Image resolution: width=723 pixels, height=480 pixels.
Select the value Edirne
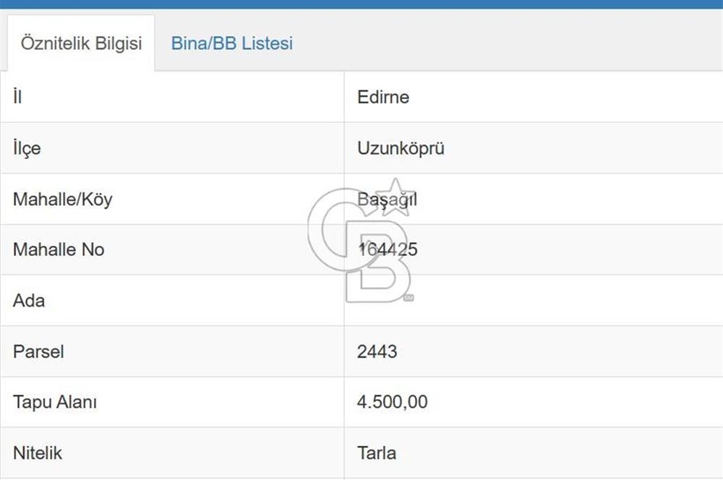tap(383, 97)
